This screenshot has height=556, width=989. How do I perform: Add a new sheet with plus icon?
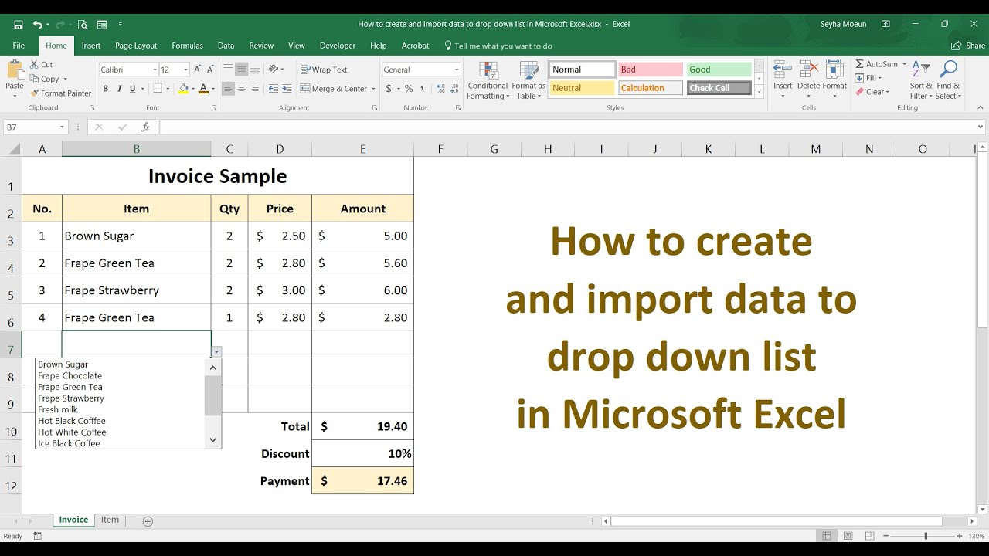[148, 521]
